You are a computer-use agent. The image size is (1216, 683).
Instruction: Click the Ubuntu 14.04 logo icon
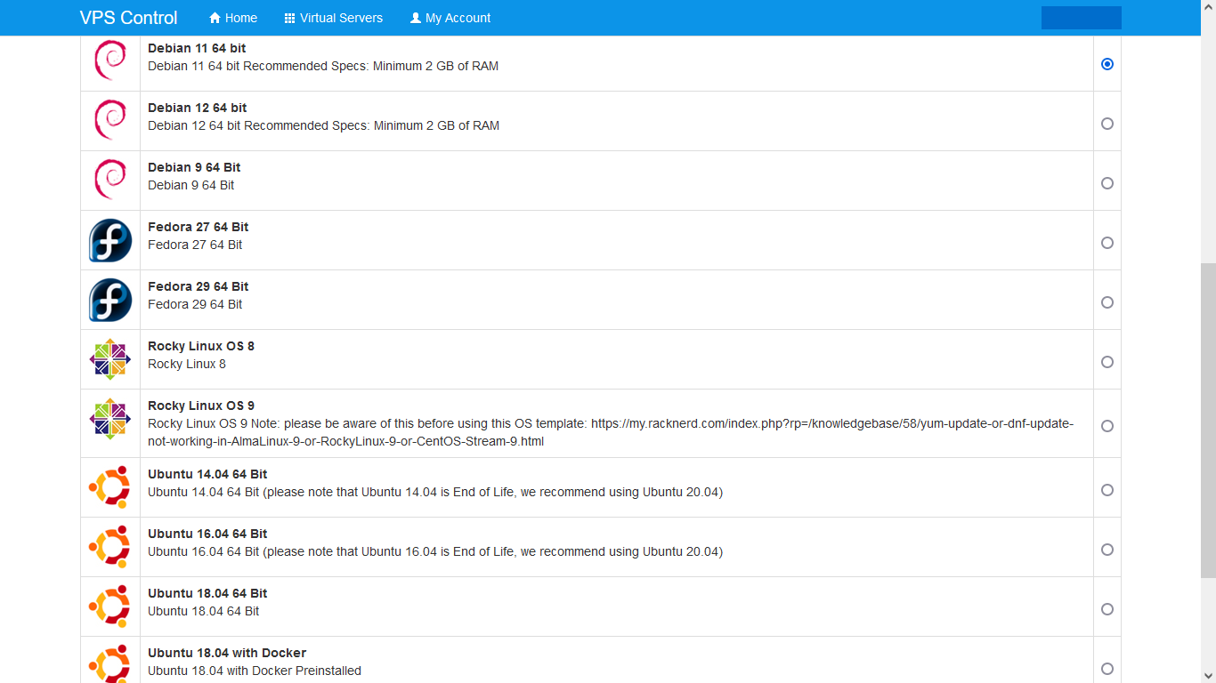tap(110, 487)
